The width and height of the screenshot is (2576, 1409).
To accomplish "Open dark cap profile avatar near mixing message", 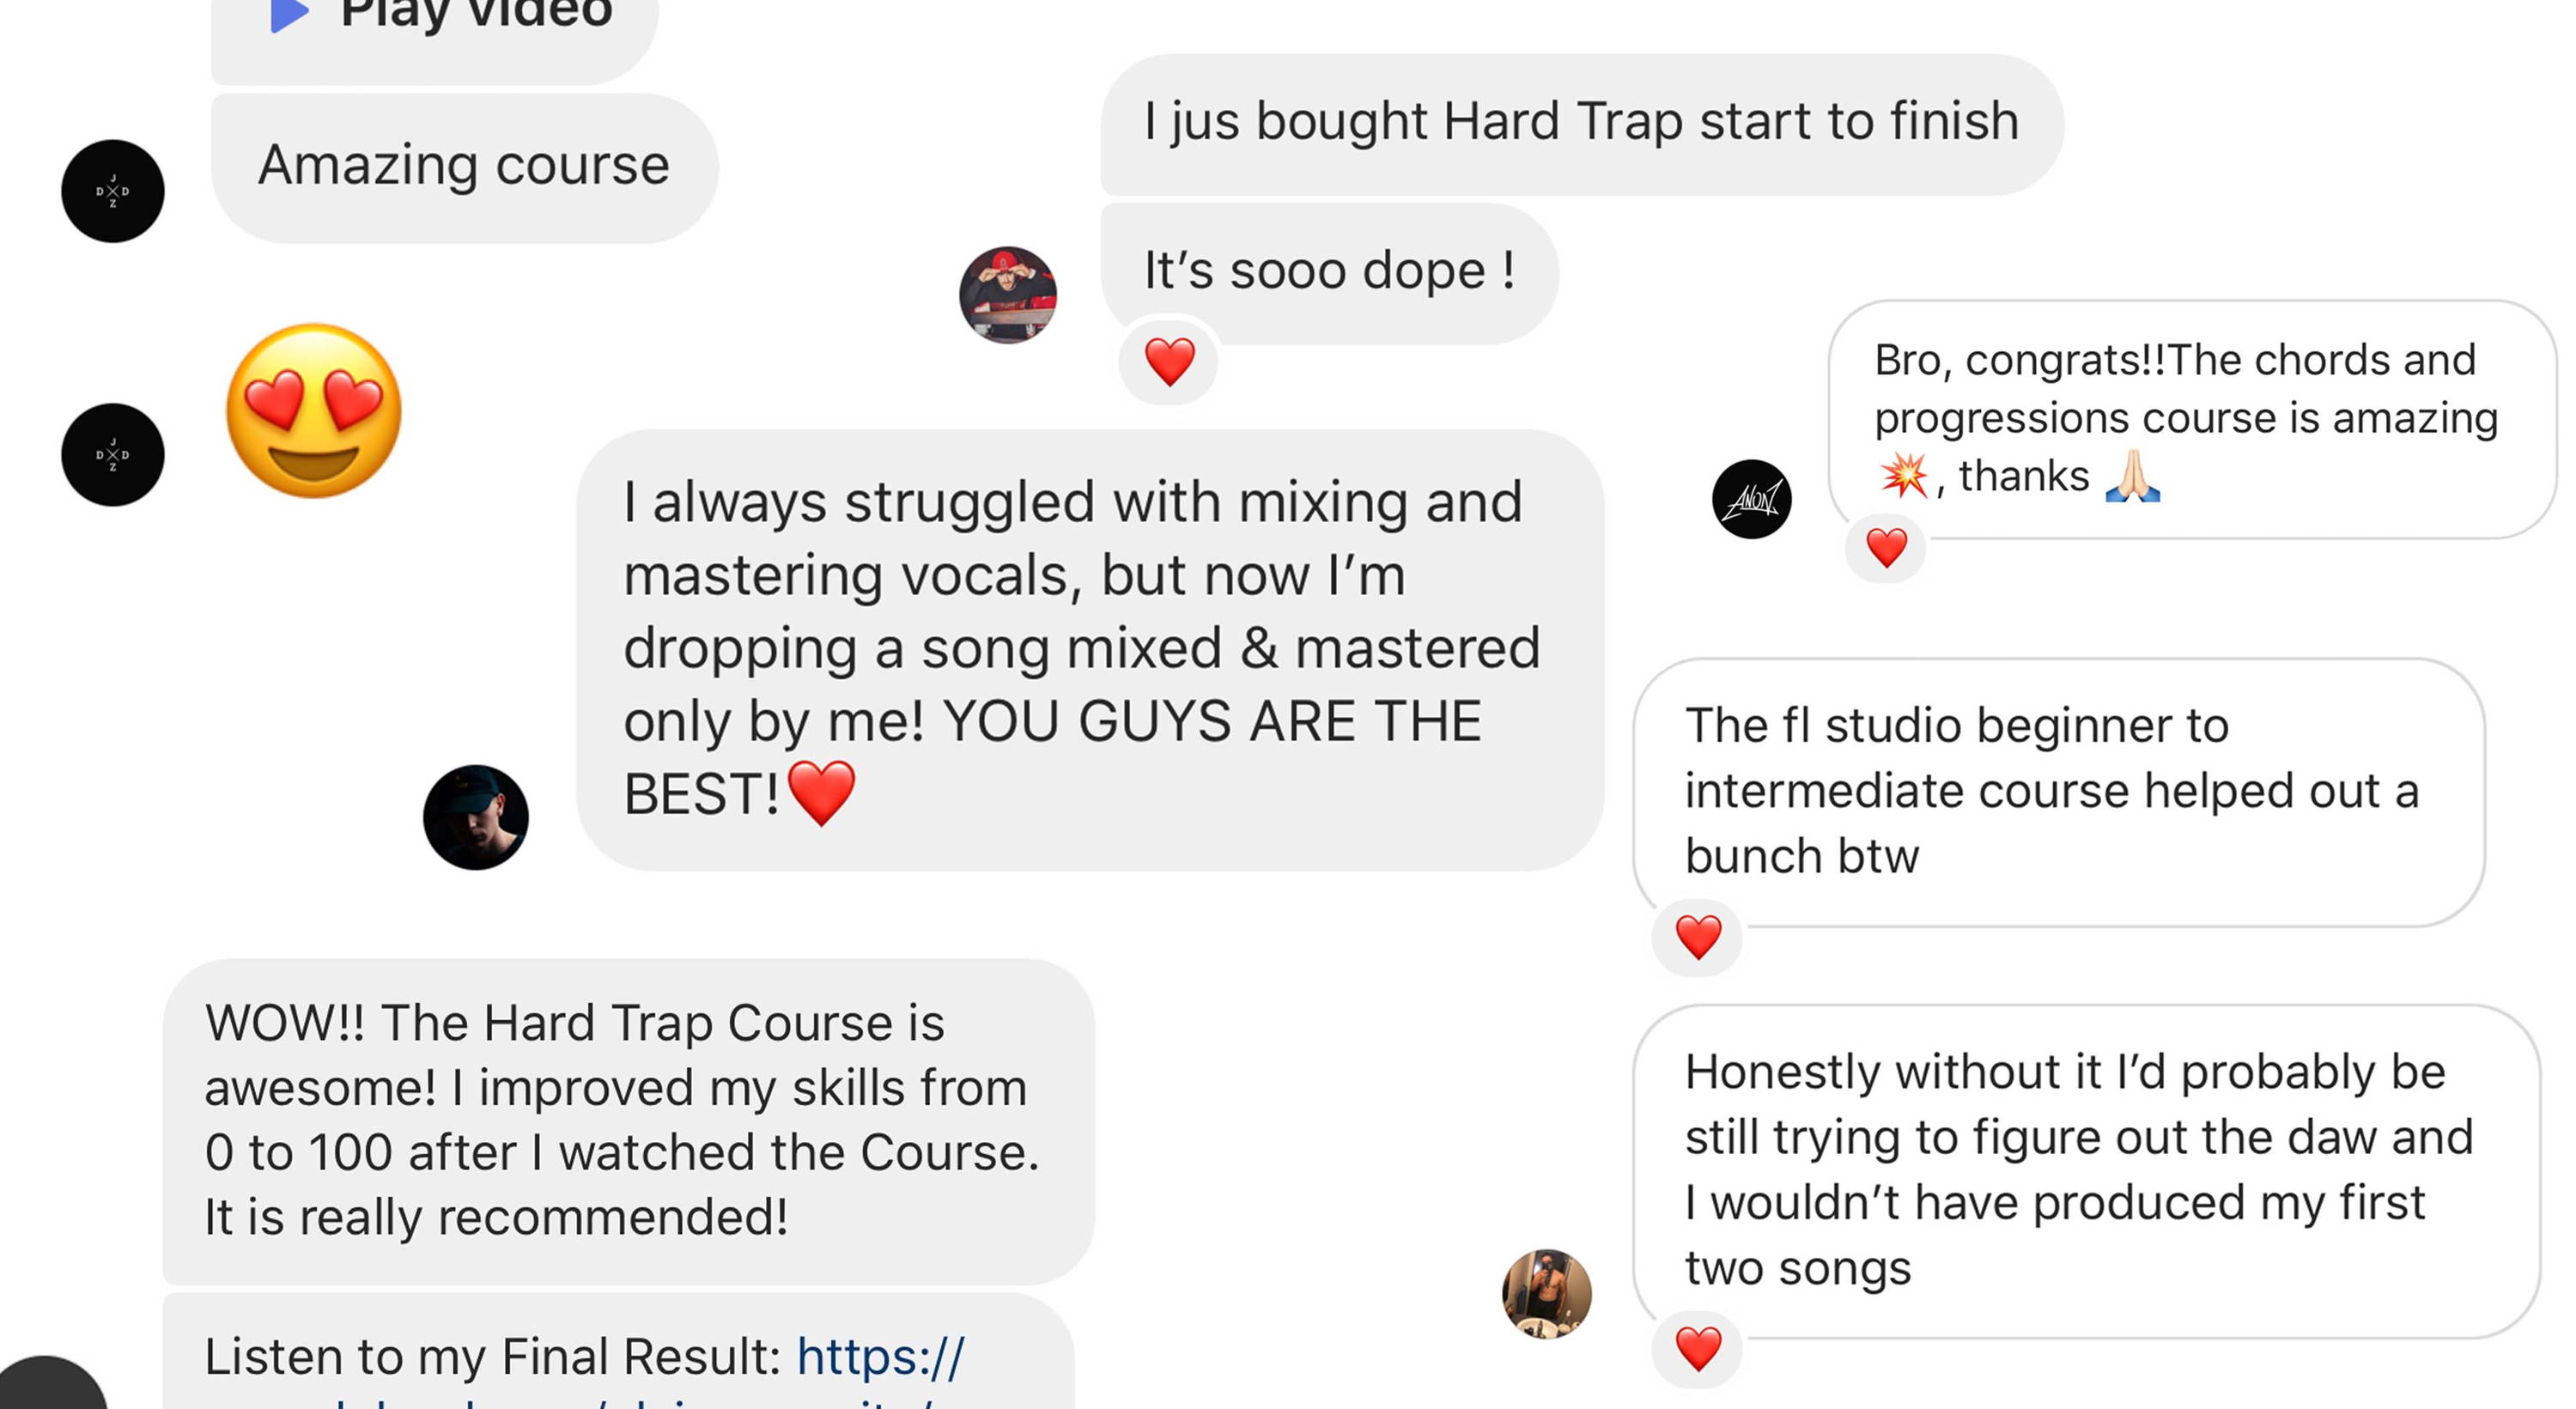I will pyautogui.click(x=476, y=817).
